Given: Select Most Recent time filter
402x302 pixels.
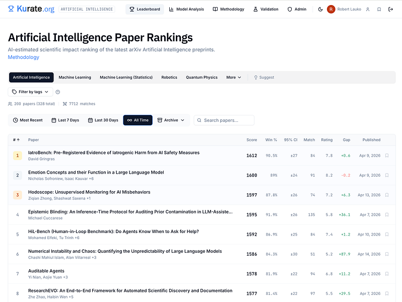Looking at the screenshot, I should [28, 120].
